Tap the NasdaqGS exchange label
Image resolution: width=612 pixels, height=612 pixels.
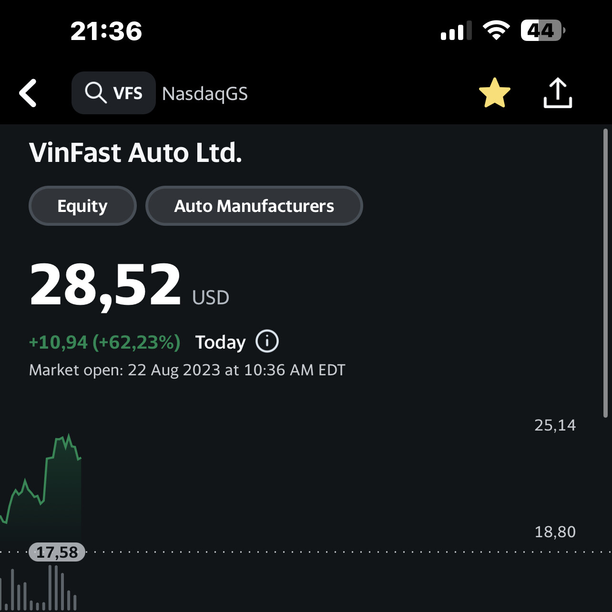tap(205, 94)
